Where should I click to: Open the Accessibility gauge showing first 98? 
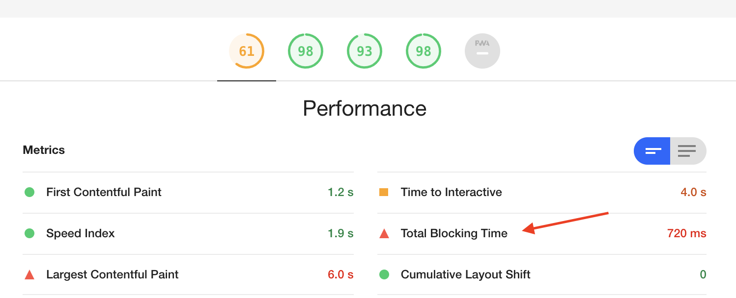pos(306,51)
